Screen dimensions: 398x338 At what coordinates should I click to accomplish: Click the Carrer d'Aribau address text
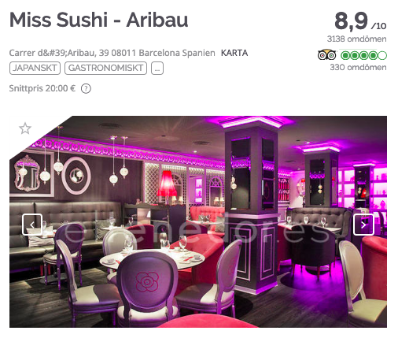click(112, 53)
